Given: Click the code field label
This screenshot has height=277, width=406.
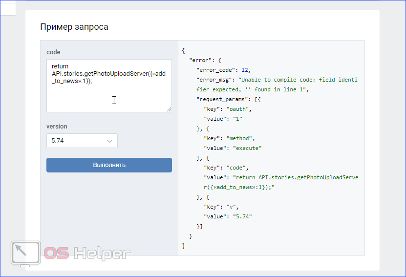Looking at the screenshot, I should click(x=53, y=52).
